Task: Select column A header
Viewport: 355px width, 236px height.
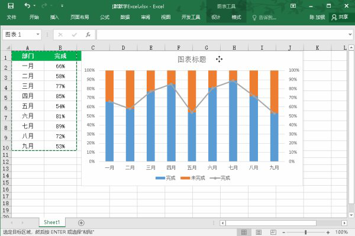Action: click(x=28, y=48)
